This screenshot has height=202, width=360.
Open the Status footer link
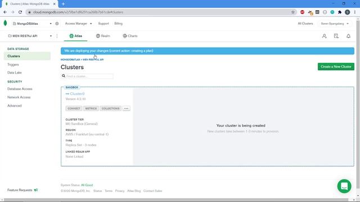(x=97, y=191)
